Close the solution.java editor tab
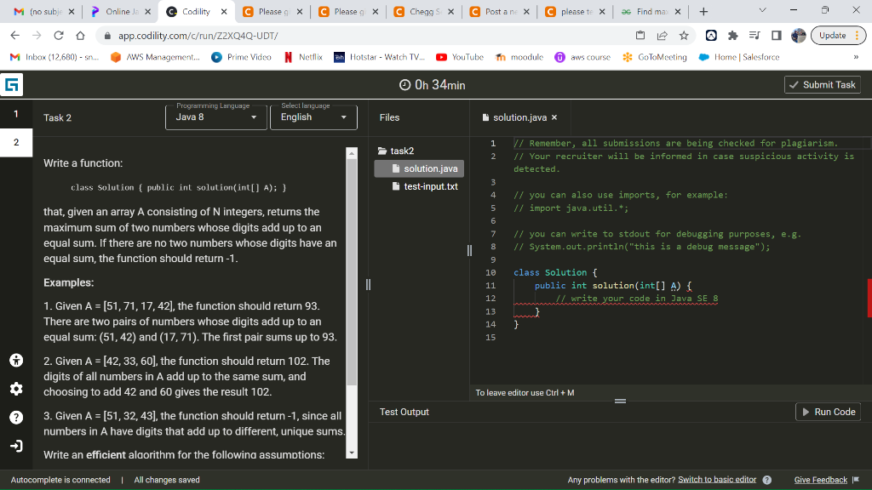Viewport: 872px width, 490px height. tap(554, 117)
